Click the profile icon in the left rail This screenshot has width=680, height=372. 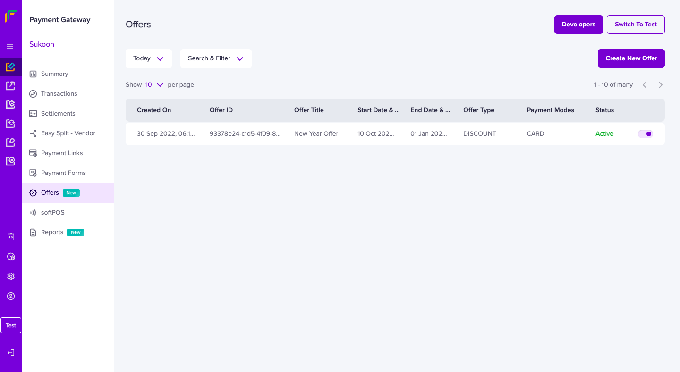pos(10,296)
